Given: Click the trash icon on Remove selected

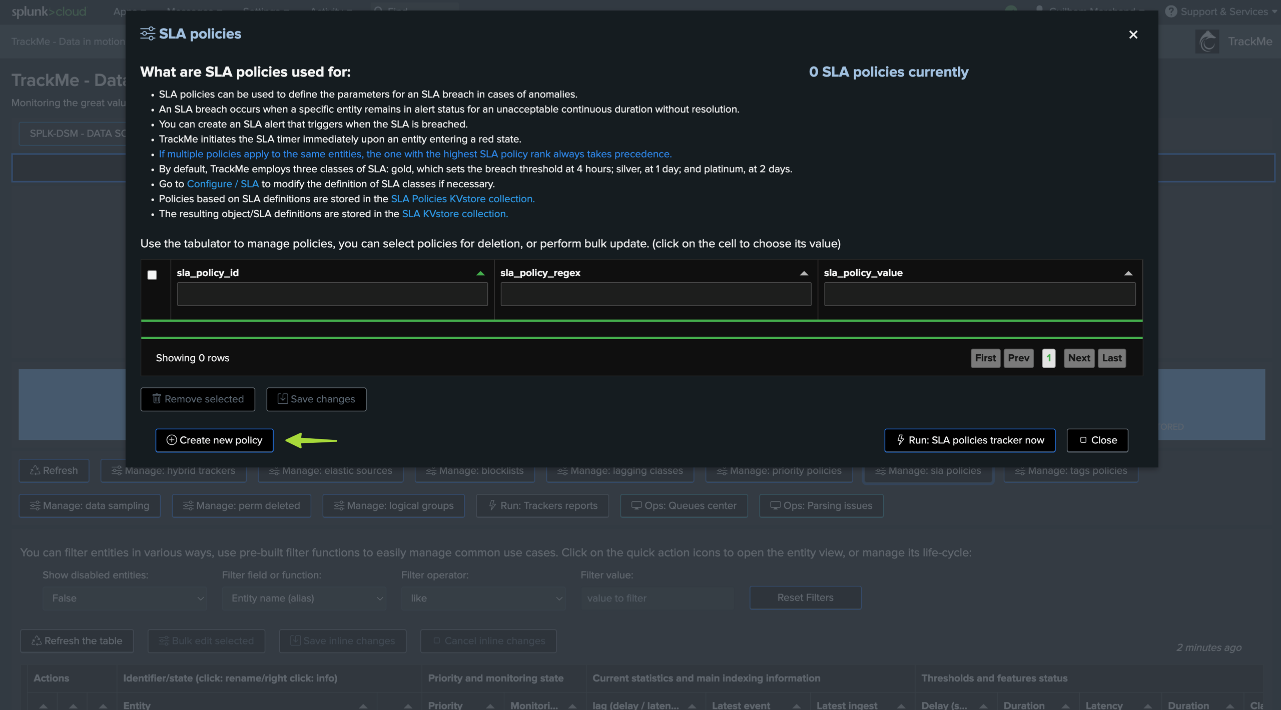Looking at the screenshot, I should click(x=157, y=398).
